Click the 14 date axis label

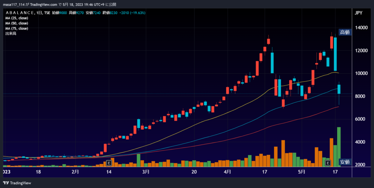click(109, 172)
